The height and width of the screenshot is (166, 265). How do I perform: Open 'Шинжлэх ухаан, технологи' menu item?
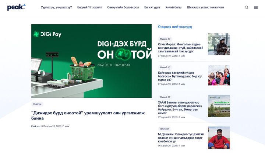click(x=205, y=7)
